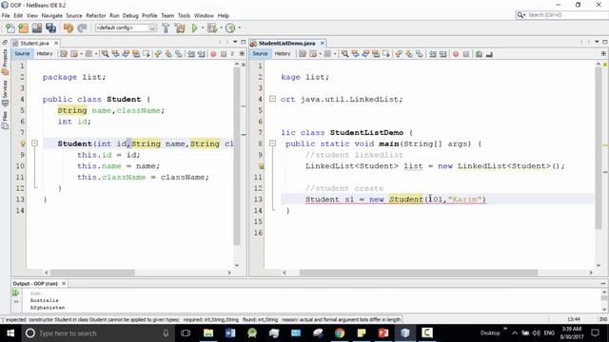Click the Build Project hammer icon
This screenshot has width=609, height=342.
pyautogui.click(x=166, y=28)
